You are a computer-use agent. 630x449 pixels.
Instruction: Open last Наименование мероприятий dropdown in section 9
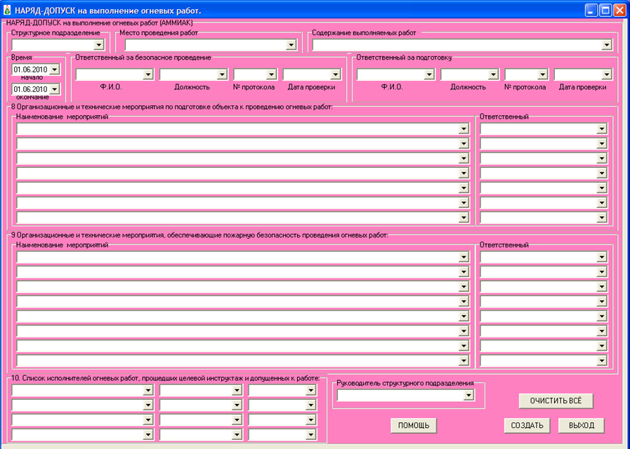[464, 360]
